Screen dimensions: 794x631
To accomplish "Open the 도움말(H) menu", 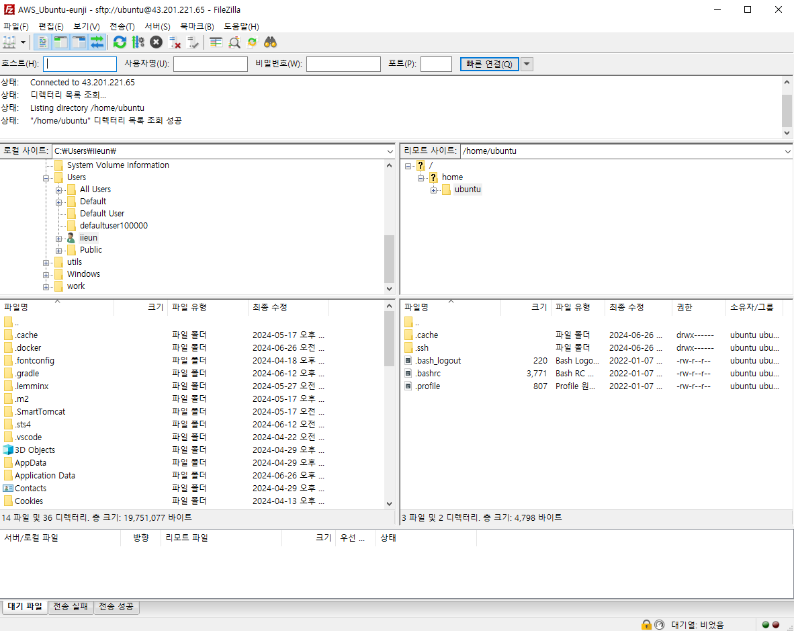I will [242, 26].
